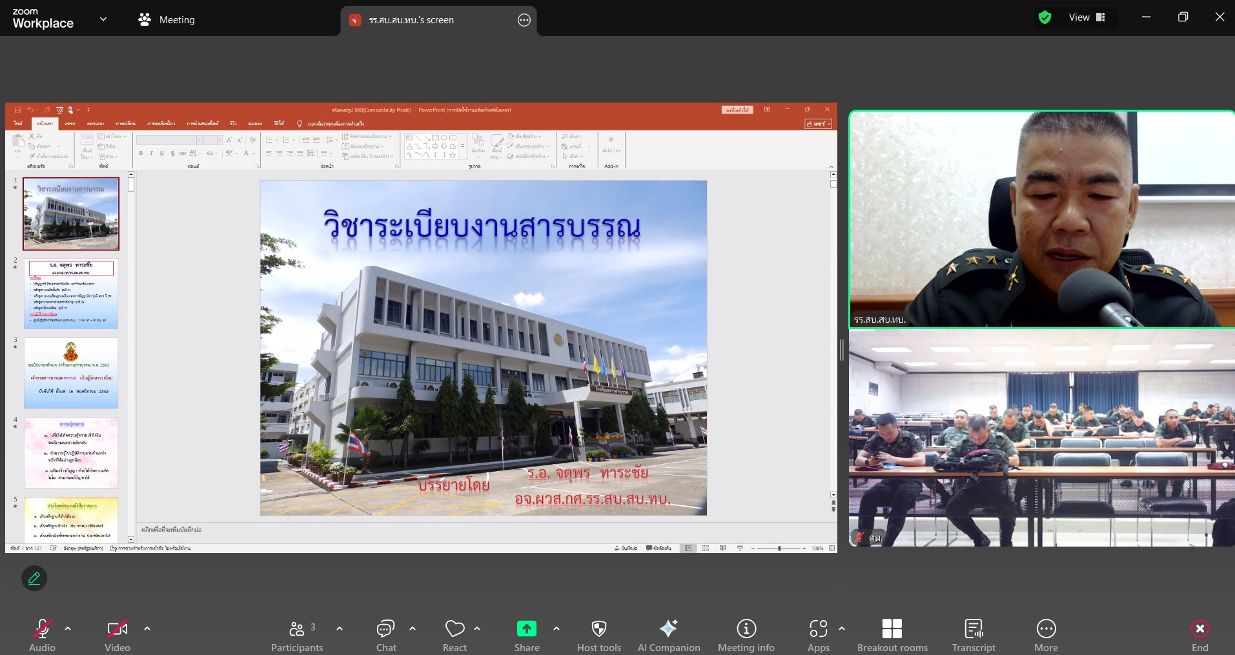The width and height of the screenshot is (1235, 655).
Task: Open Breakout rooms
Action: 892,636
